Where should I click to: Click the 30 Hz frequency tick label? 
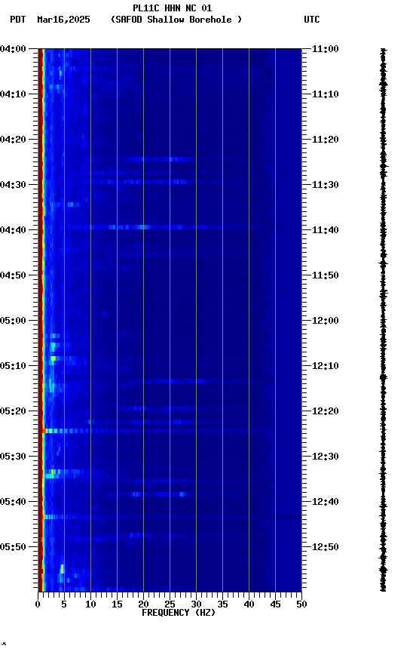click(196, 604)
